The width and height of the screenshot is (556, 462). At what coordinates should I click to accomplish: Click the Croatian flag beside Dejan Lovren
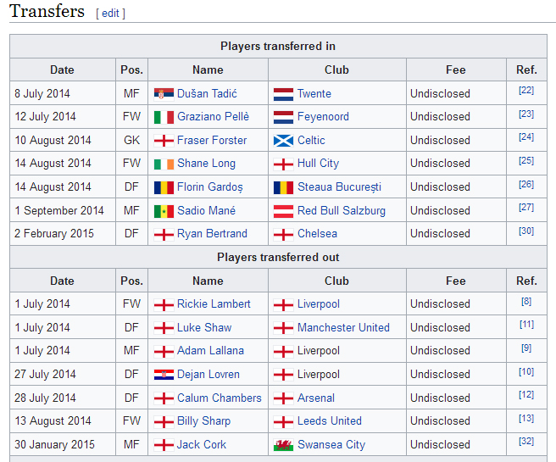[164, 375]
